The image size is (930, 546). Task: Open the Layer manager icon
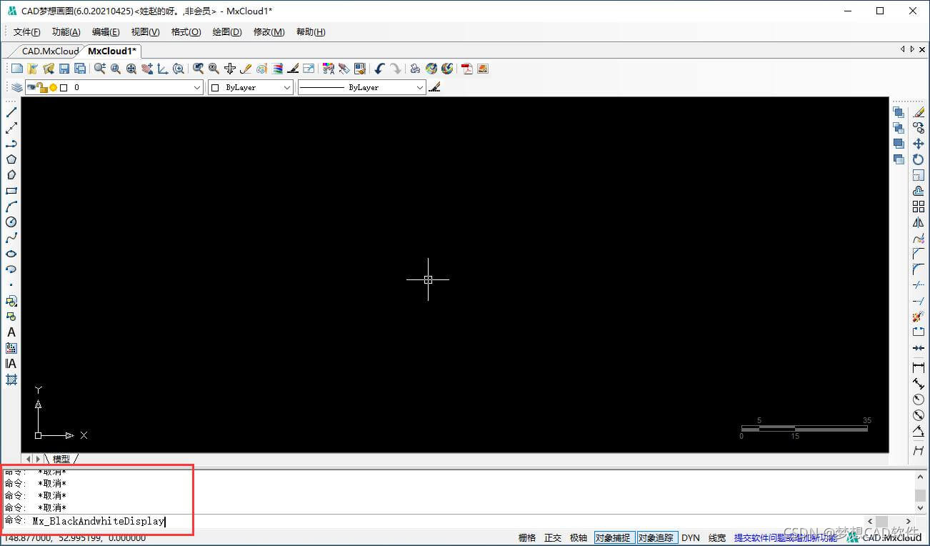click(16, 87)
